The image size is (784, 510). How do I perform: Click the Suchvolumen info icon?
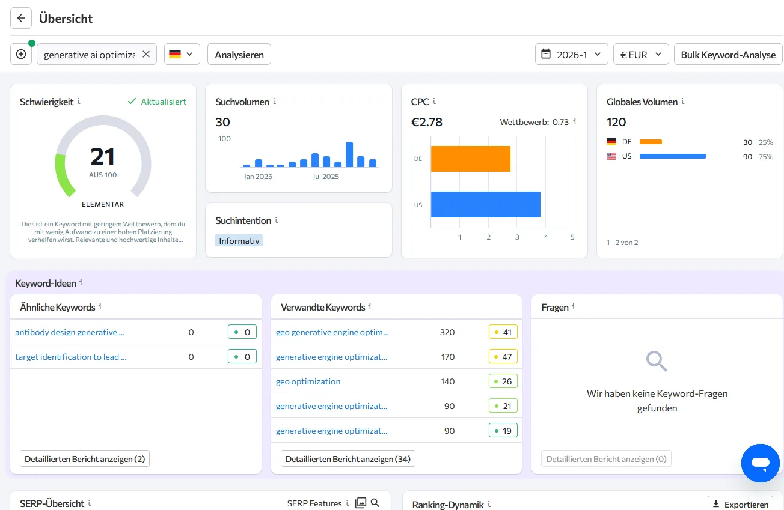275,102
